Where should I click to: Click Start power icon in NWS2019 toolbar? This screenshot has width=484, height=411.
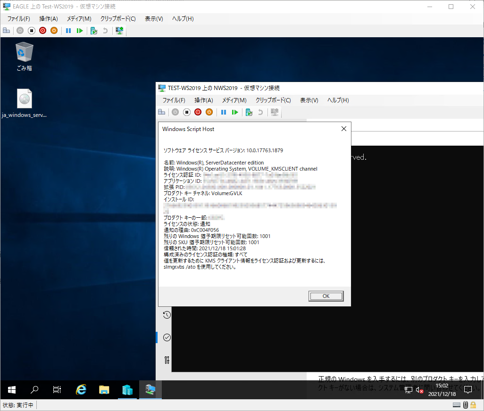(175, 112)
